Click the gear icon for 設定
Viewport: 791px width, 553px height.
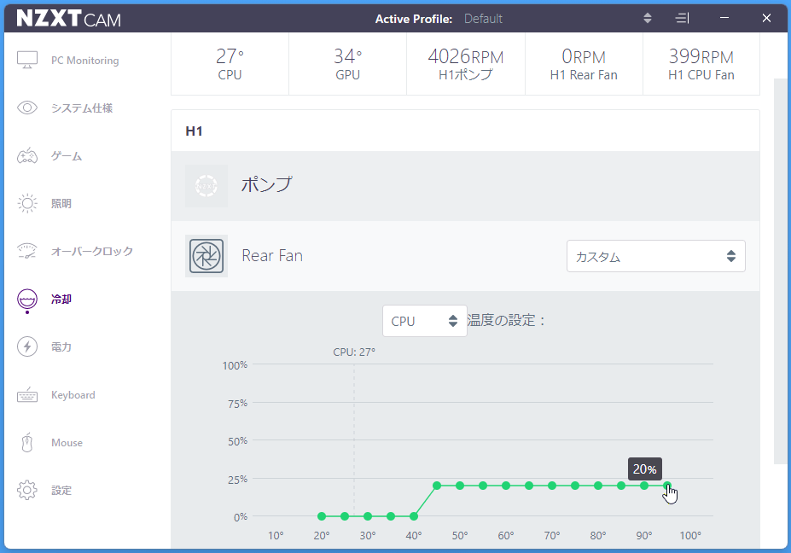pyautogui.click(x=27, y=490)
